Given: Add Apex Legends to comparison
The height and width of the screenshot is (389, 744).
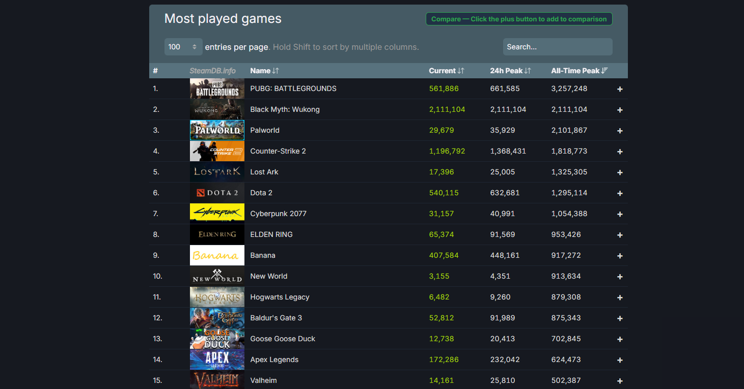Looking at the screenshot, I should pos(620,360).
